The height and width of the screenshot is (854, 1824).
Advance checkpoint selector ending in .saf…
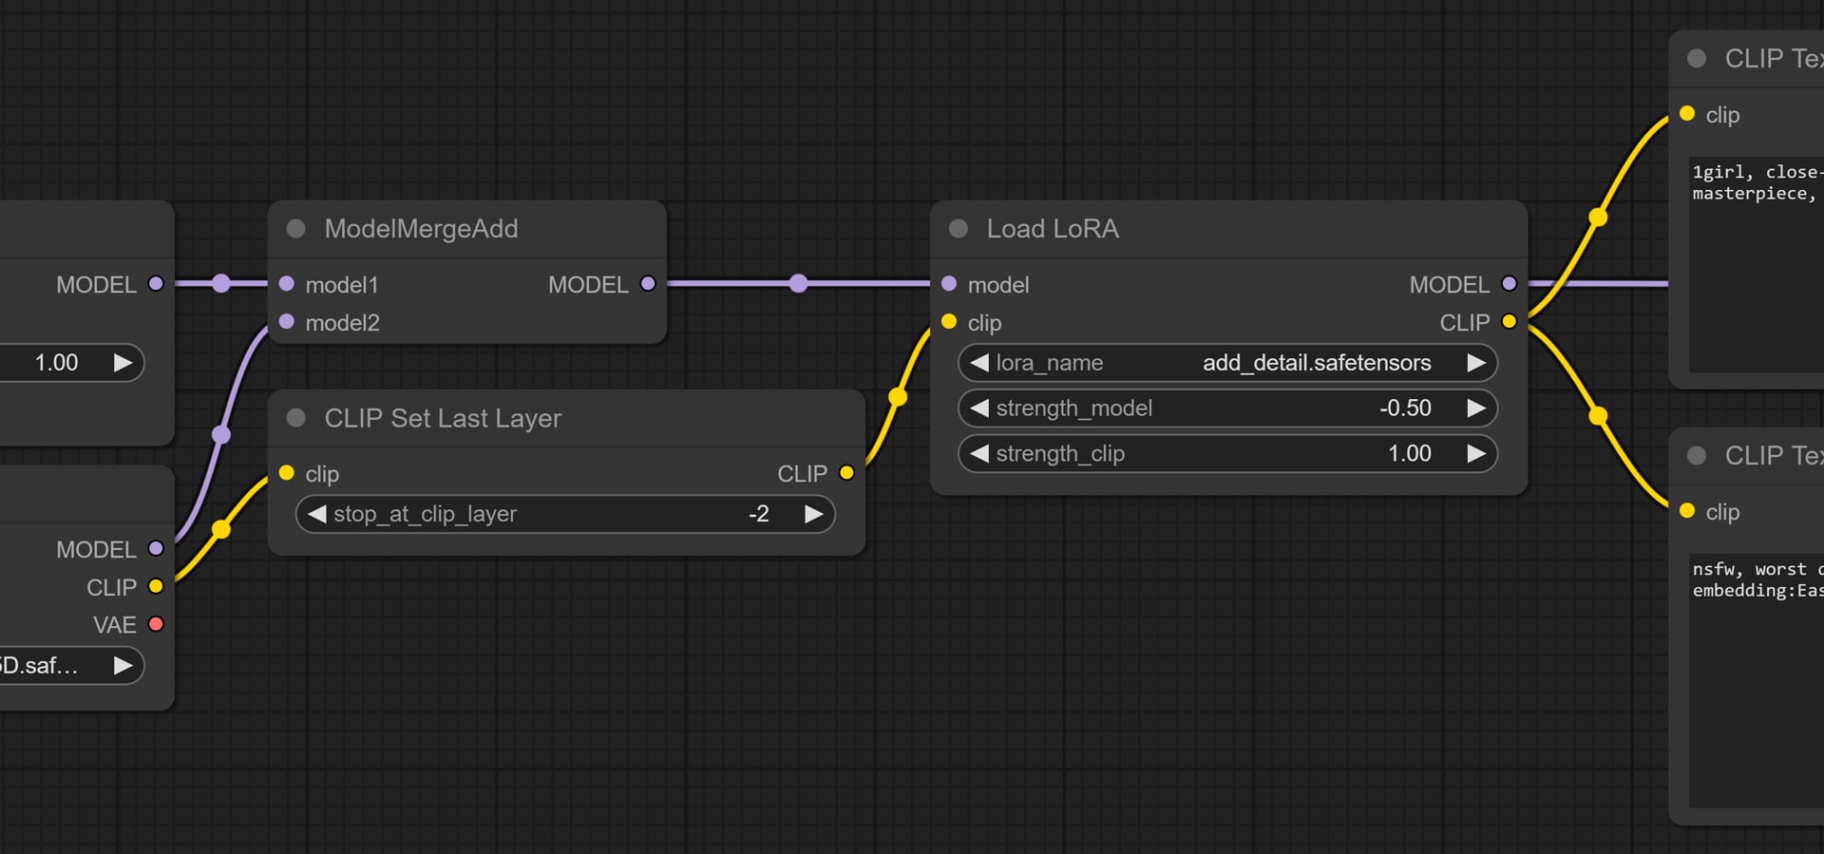coord(123,666)
